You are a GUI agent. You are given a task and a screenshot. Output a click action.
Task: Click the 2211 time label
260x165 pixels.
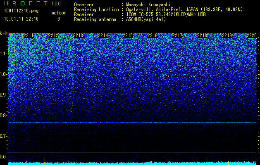pyautogui.click(x=29, y=35)
